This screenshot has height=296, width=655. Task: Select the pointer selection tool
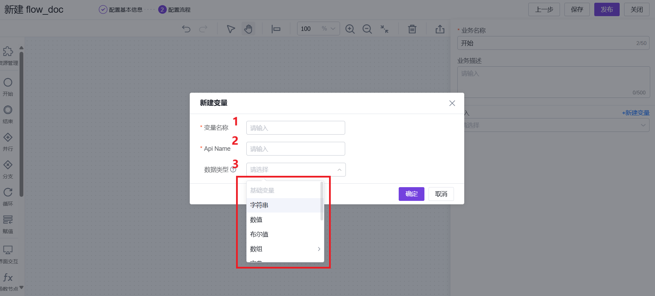[x=231, y=29]
